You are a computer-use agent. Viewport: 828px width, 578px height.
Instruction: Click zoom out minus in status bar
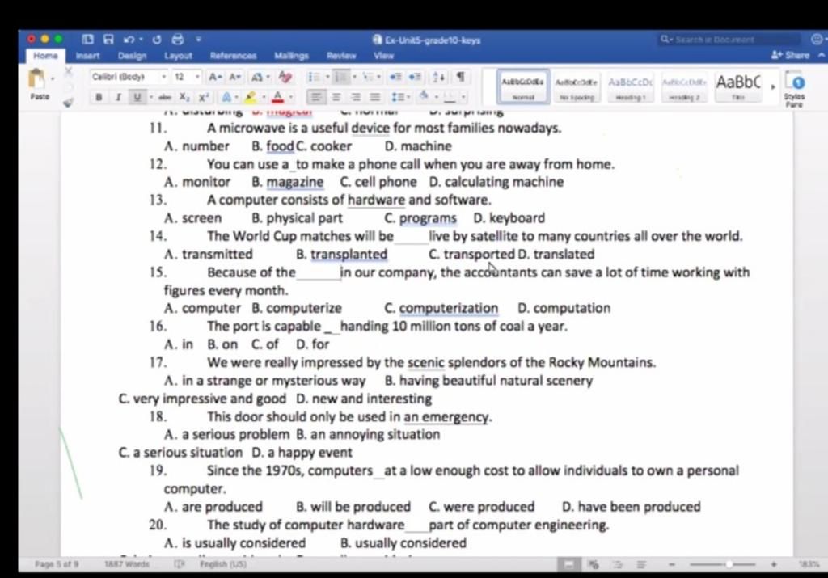pyautogui.click(x=672, y=564)
